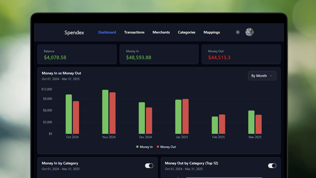316x178 pixels.
Task: Click the Money In vs Money Out title
Action: (61, 73)
